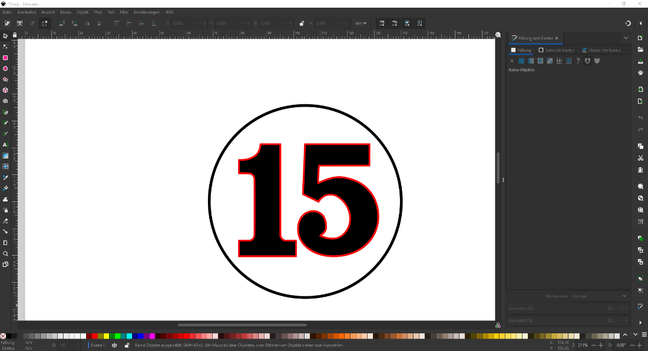Open the mm units dropdown

(360, 24)
